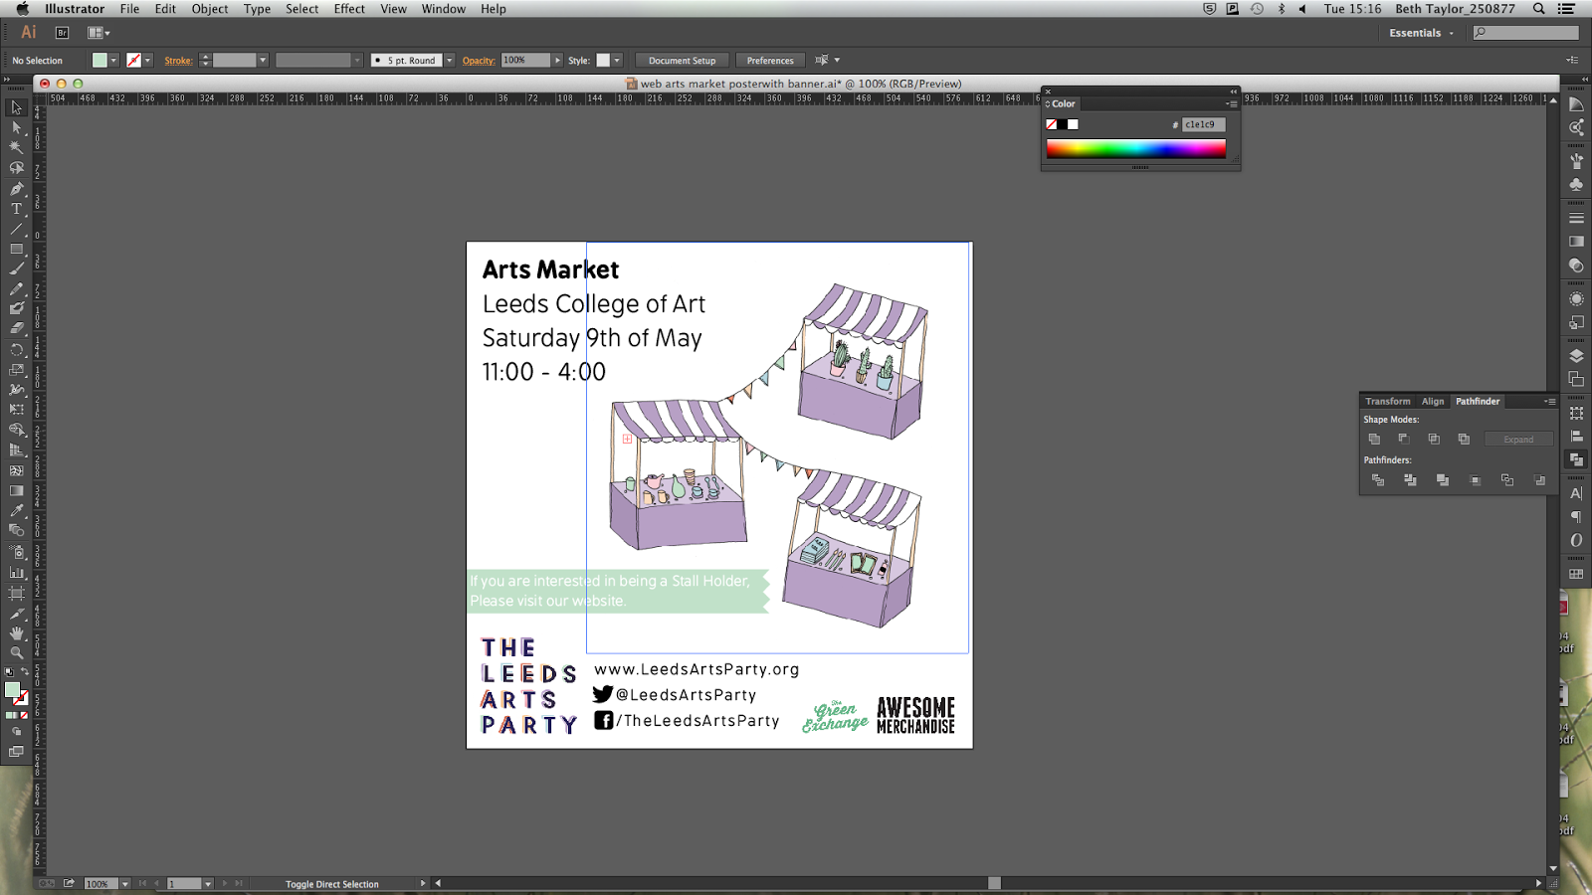Open the Color panel options menu
Image resolution: width=1592 pixels, height=895 pixels.
(1232, 103)
